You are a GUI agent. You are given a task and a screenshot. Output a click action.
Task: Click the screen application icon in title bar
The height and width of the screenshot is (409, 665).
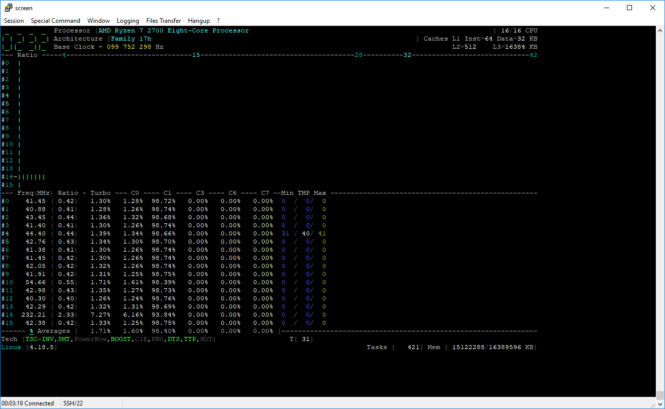[8, 8]
